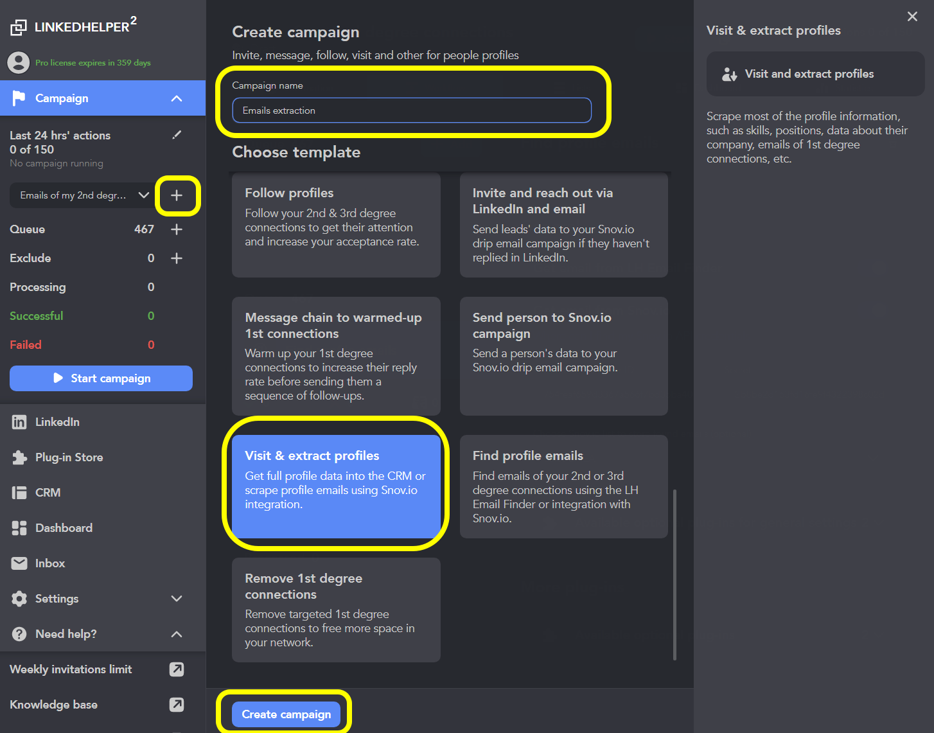Open the Visit and extract profiles action card

pyautogui.click(x=816, y=74)
